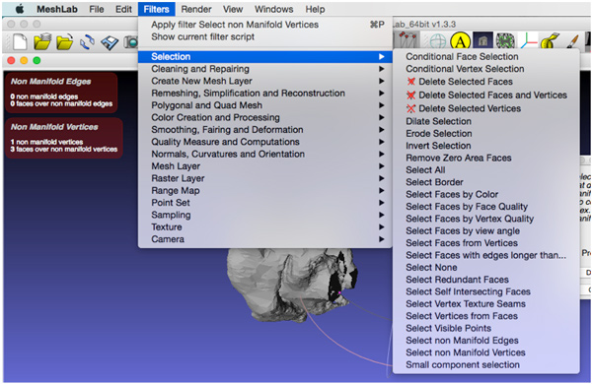
Task: Choose Dilate Selection
Action: pyautogui.click(x=485, y=121)
